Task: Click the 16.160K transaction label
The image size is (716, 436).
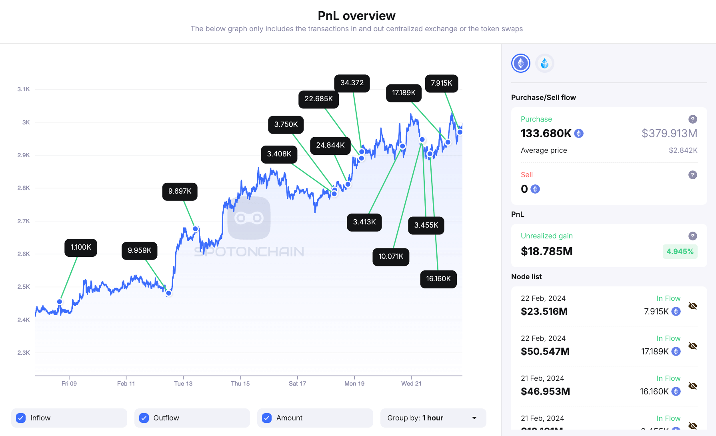Action: click(438, 279)
